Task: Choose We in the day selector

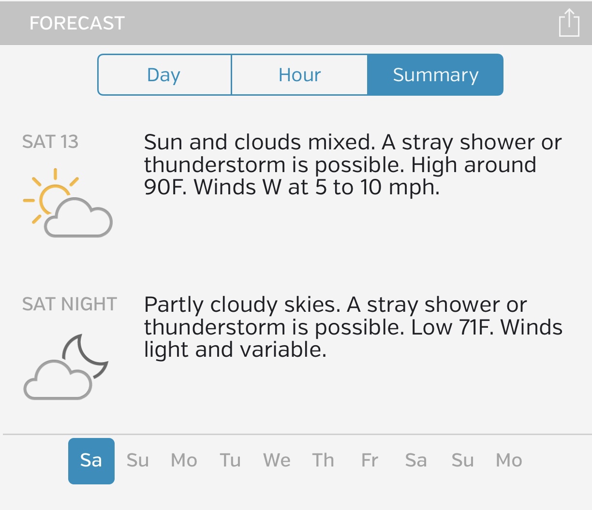Action: click(277, 461)
